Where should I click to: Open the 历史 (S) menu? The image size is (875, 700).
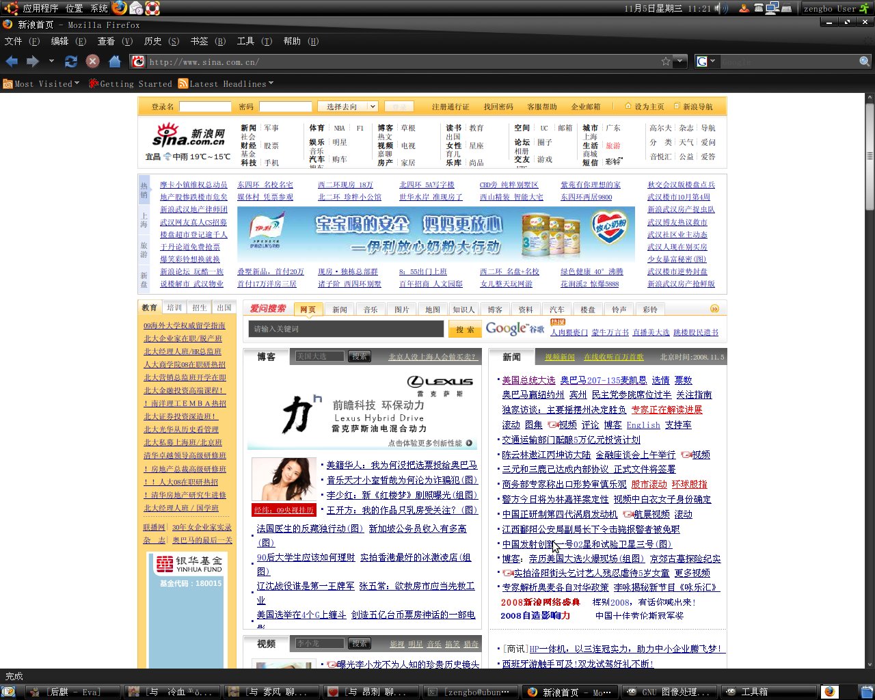point(161,41)
